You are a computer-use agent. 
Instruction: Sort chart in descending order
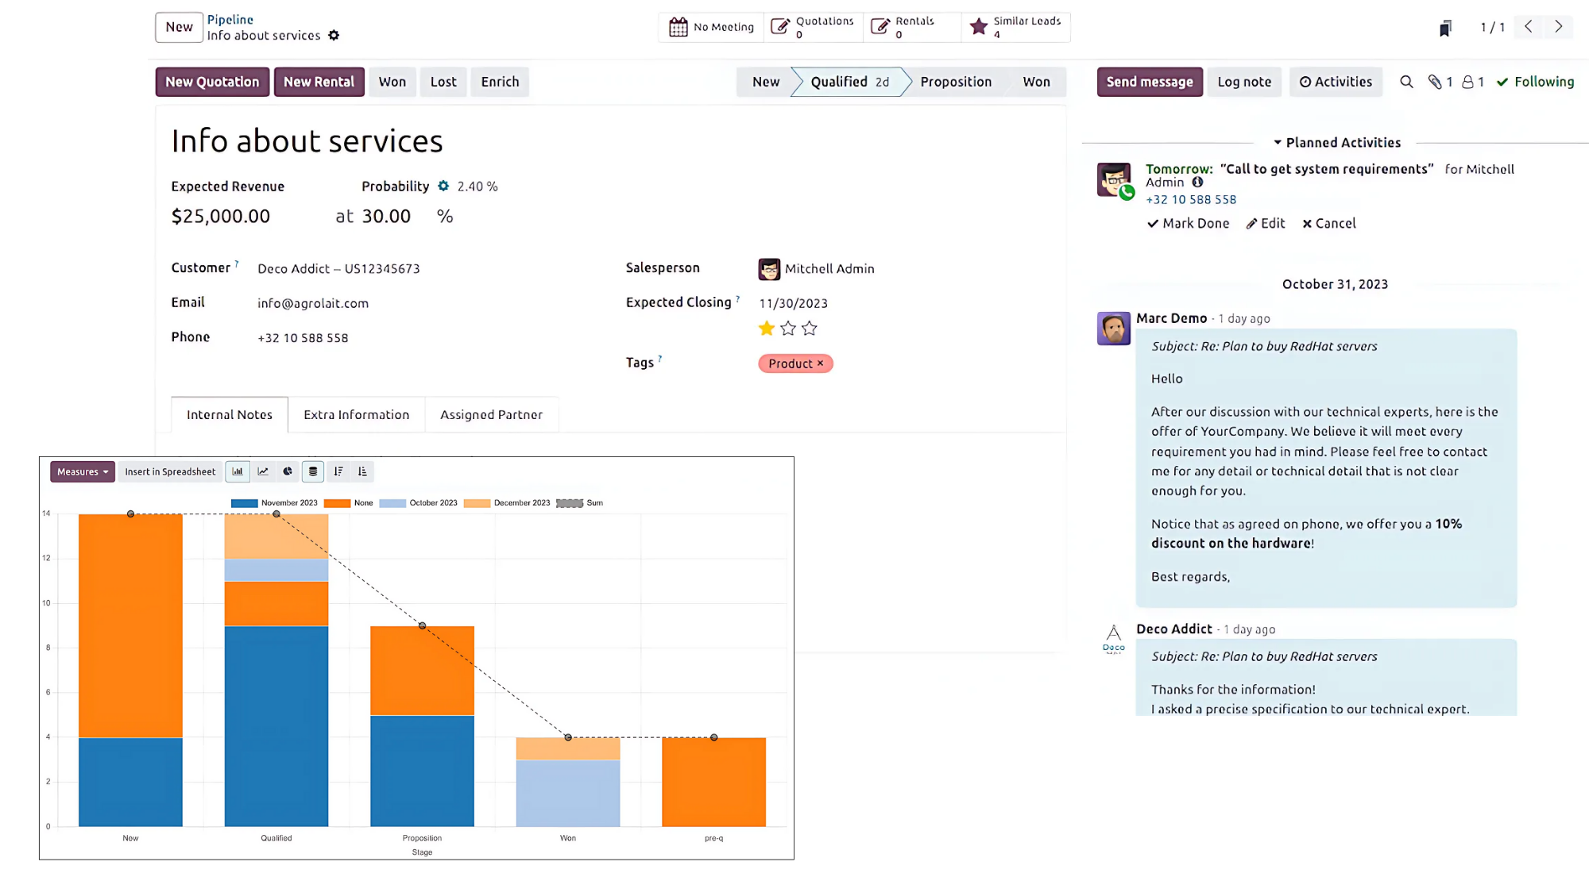click(x=338, y=471)
